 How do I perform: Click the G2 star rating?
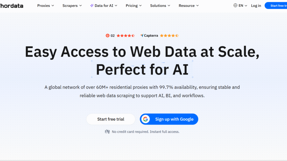[126, 36]
